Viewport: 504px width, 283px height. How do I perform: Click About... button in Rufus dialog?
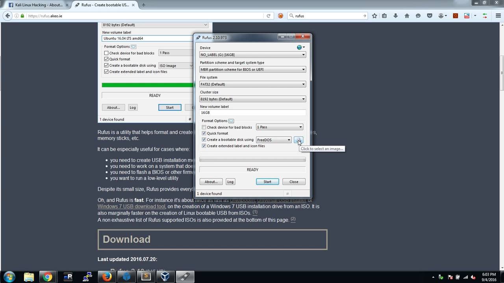click(211, 182)
